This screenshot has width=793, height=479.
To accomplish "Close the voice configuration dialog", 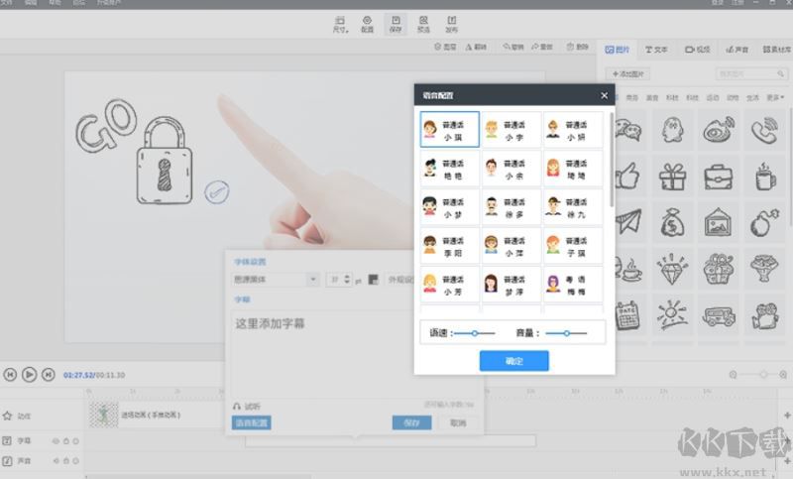I will 604,95.
